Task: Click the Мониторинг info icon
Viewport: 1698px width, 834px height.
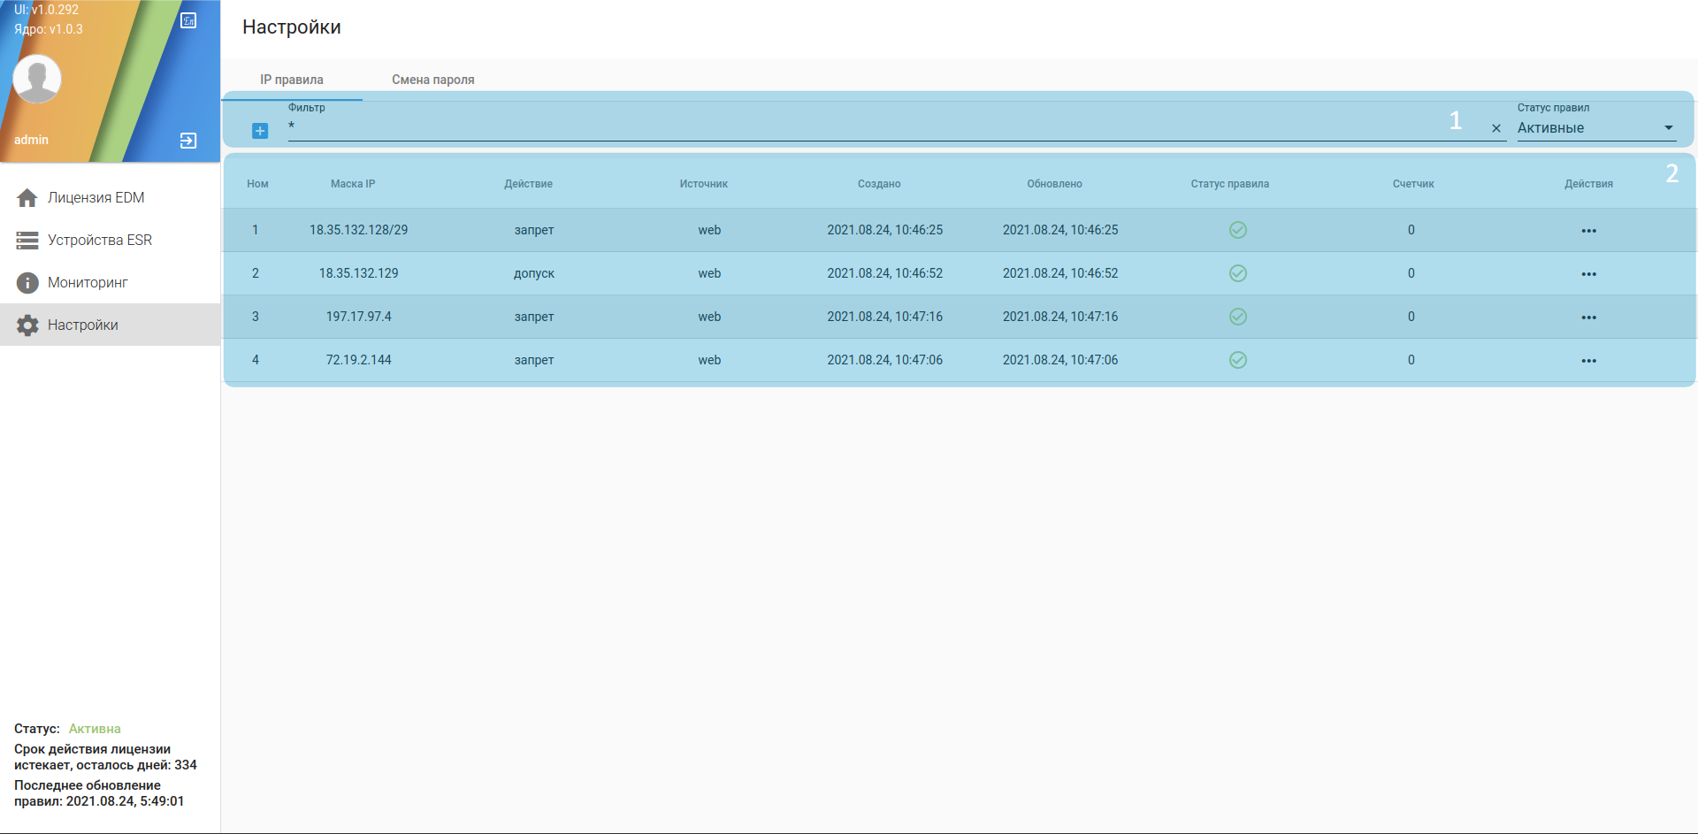Action: pos(27,283)
